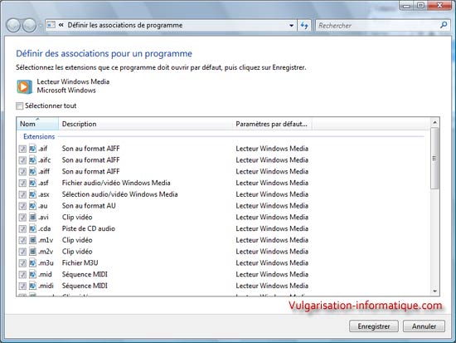456x343 pixels.
Task: Click the Séquence MIDI description in the .mid row
Action: [85, 275]
